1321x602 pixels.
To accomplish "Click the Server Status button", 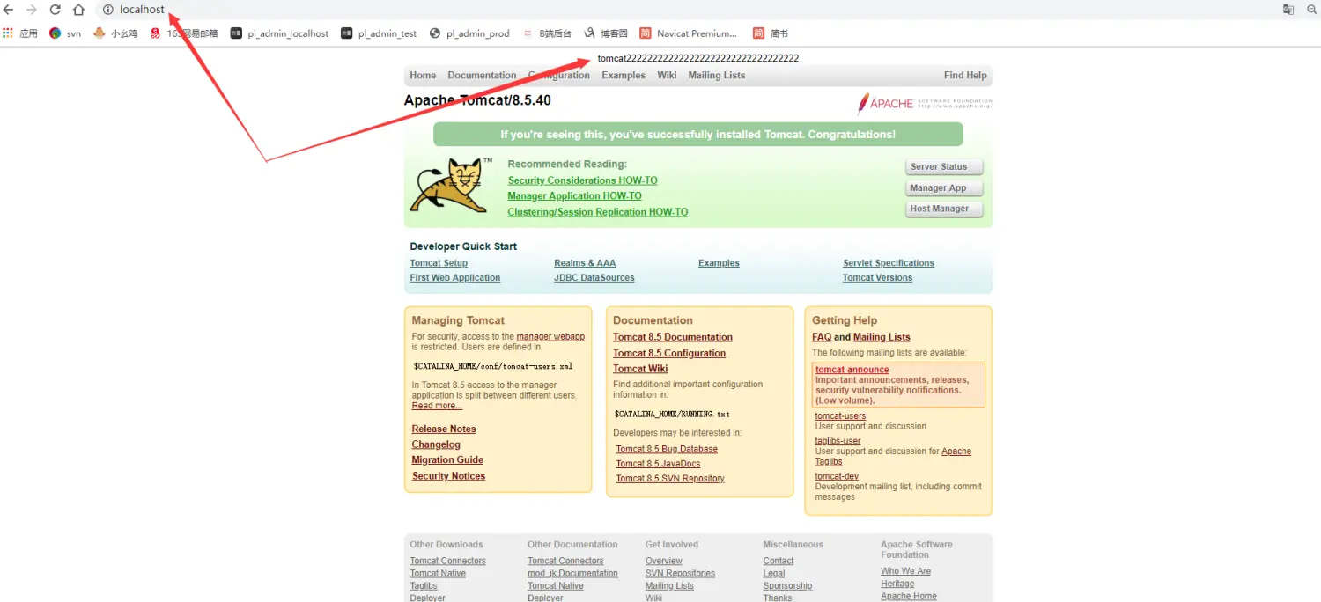I will click(x=943, y=167).
